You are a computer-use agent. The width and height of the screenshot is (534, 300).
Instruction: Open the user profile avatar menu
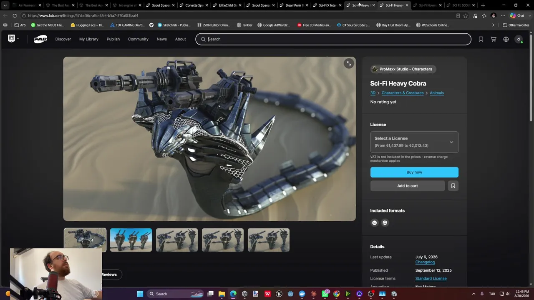pos(519,39)
